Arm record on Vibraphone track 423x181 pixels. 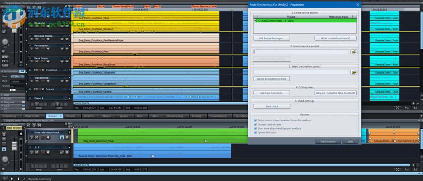click(43, 81)
